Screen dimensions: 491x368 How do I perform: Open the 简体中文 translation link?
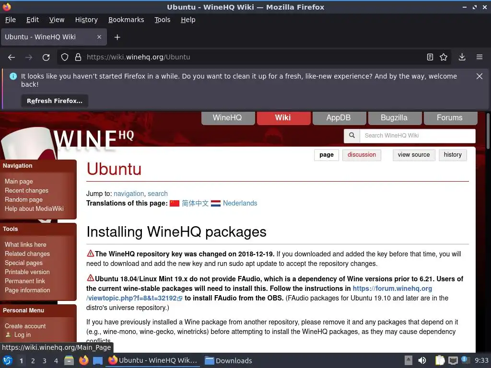coord(195,203)
